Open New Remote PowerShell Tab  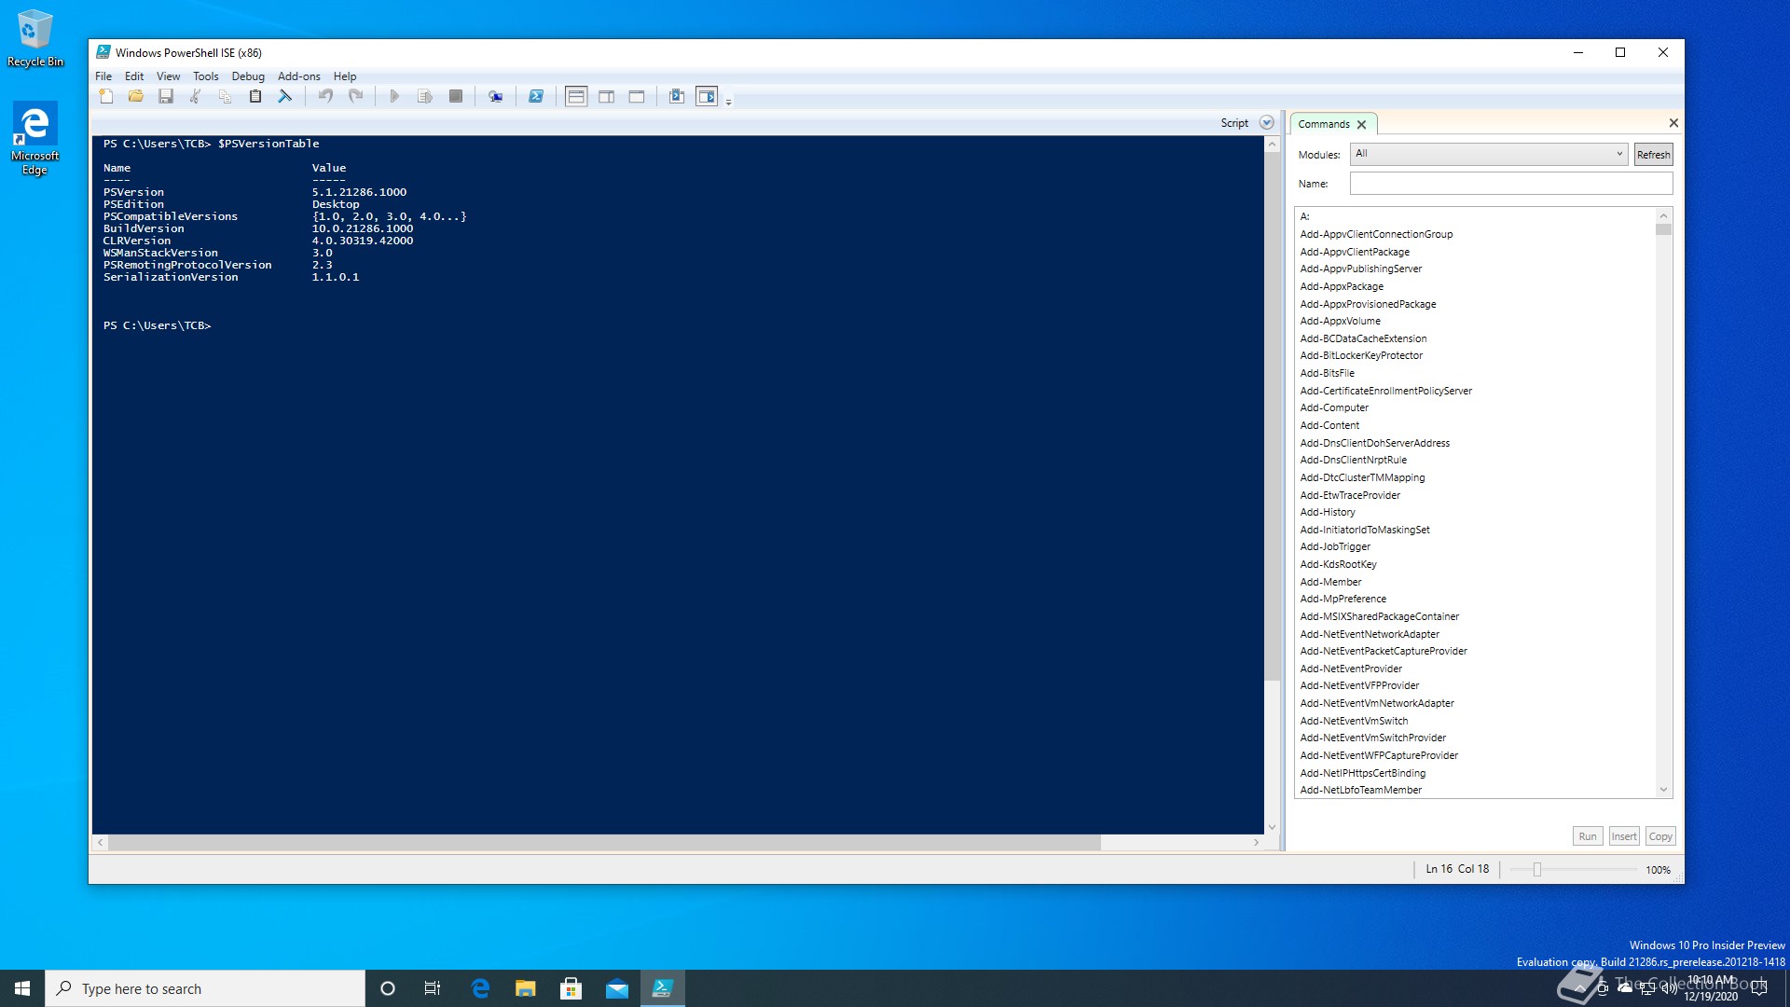pyautogui.click(x=496, y=96)
